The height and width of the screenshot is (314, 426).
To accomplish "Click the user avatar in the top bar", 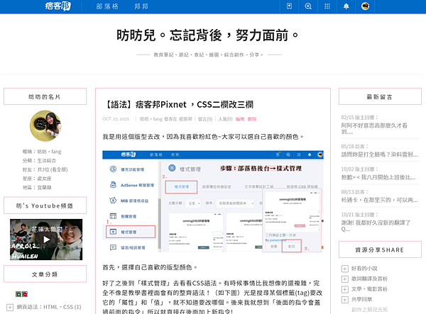I will tap(365, 6).
